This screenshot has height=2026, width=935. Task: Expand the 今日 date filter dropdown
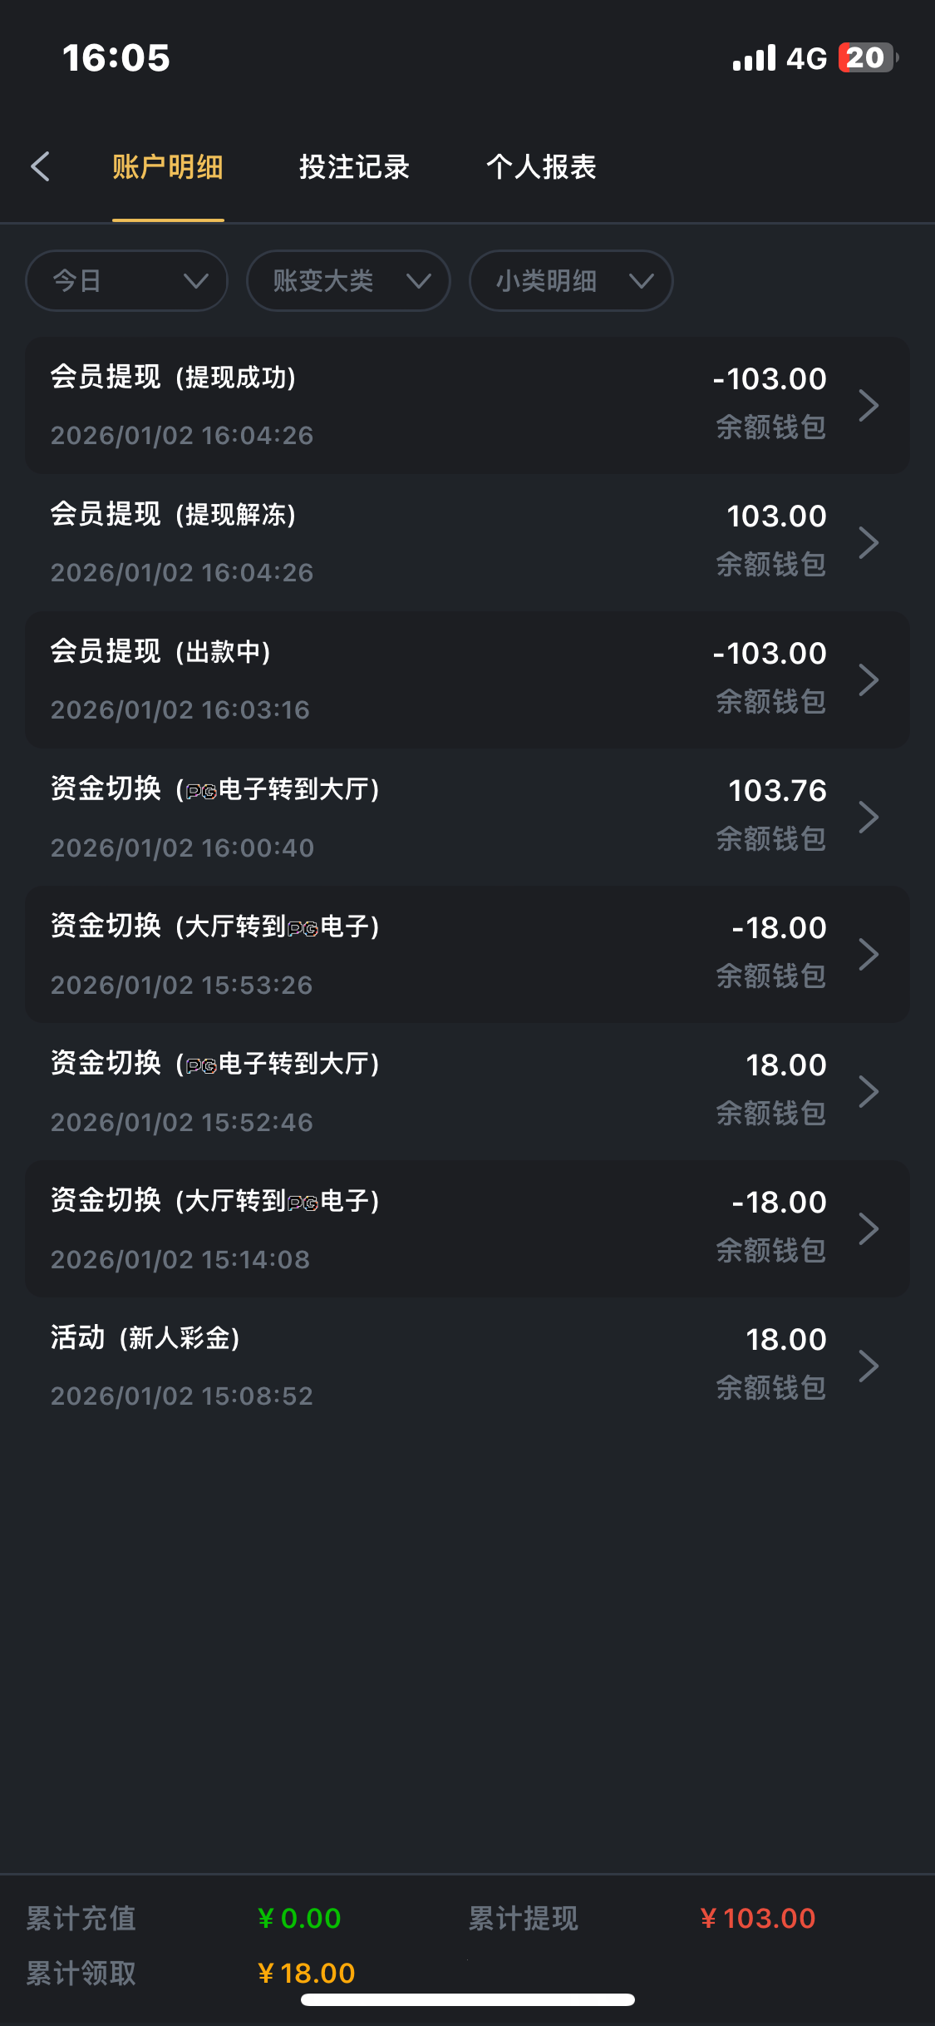127,281
